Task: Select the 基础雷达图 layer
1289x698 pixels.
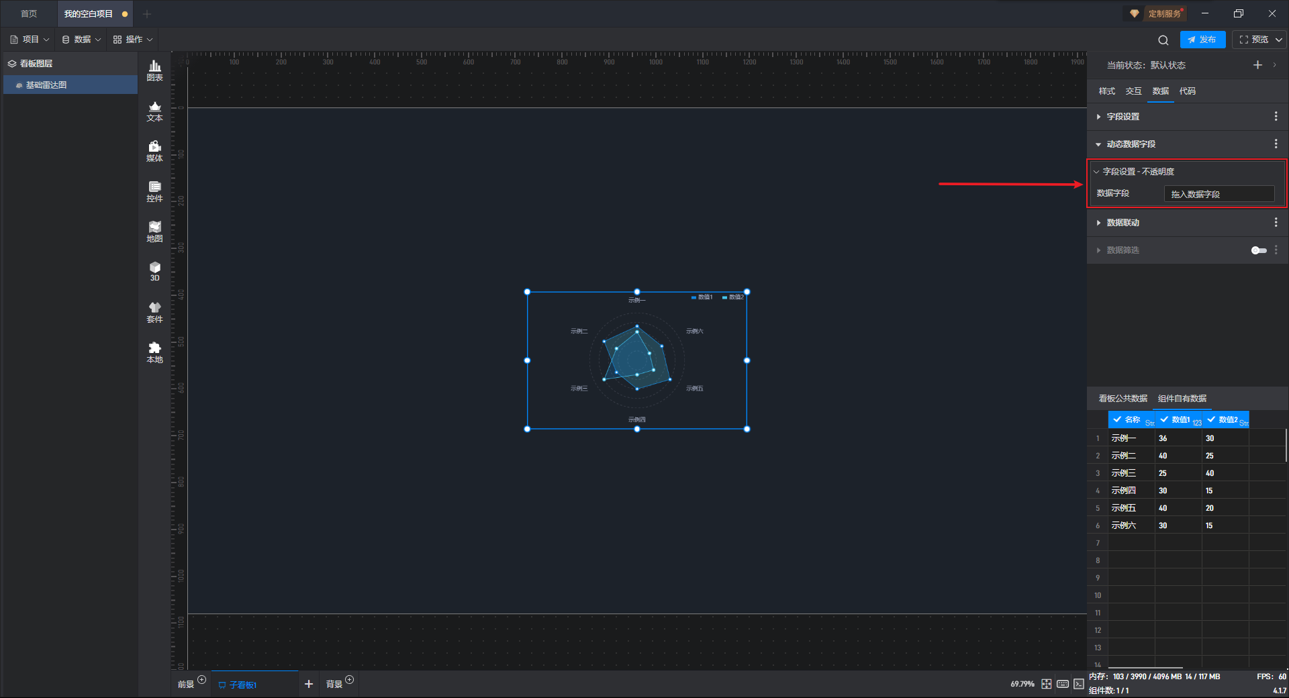Action: click(70, 85)
